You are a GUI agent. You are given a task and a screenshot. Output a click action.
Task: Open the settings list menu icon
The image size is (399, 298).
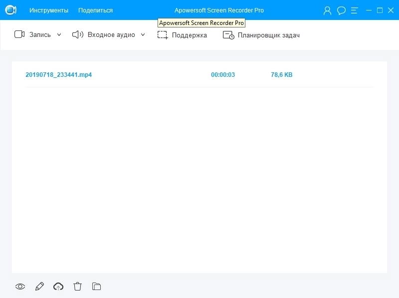click(x=355, y=10)
